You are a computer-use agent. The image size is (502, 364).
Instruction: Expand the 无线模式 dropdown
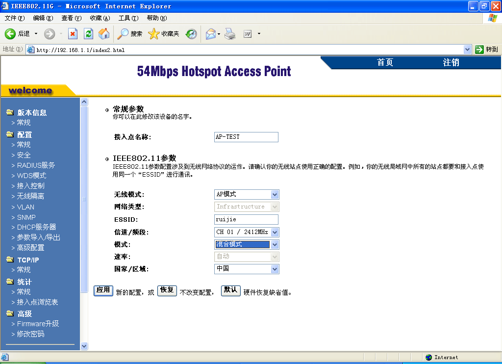tap(275, 195)
